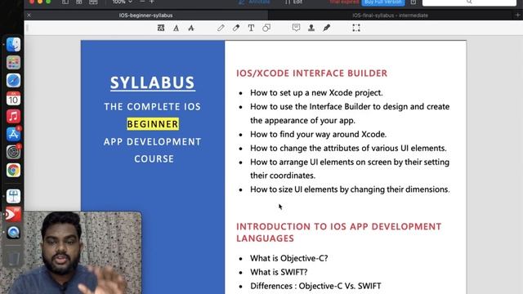Viewport: 523px width, 294px height.
Task: Switch to Edit mode
Action: point(293,2)
